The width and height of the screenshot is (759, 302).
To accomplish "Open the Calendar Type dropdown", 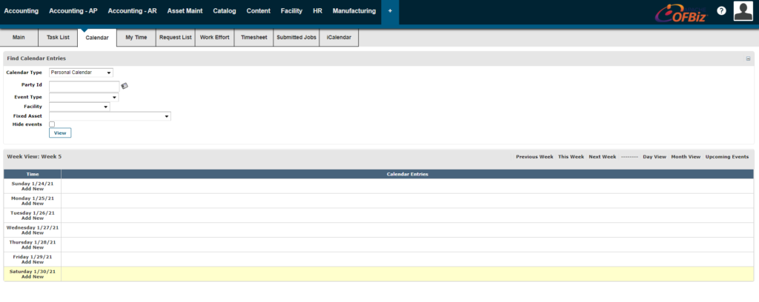I will coord(81,73).
